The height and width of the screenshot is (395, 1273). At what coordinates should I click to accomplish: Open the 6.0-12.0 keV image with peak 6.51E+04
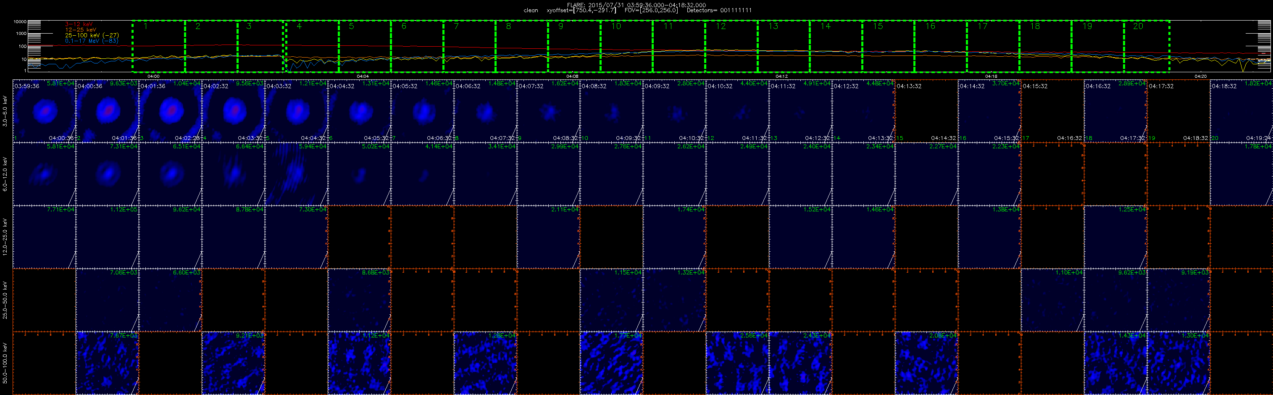click(x=171, y=174)
